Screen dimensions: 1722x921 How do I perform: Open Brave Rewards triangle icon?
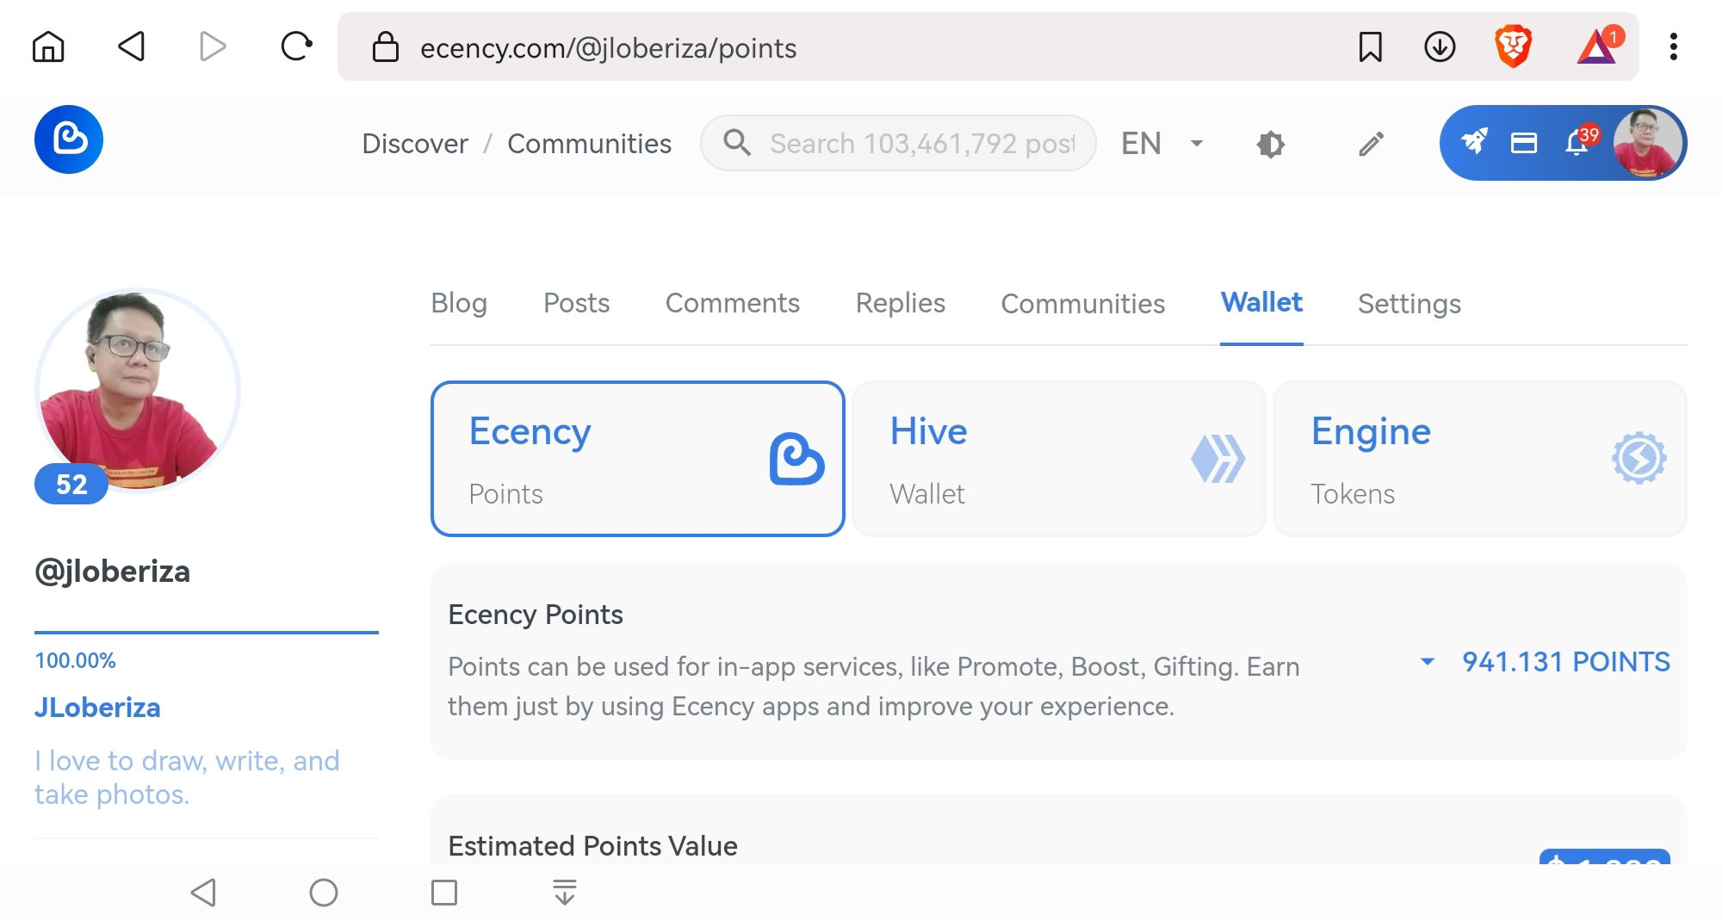point(1599,46)
